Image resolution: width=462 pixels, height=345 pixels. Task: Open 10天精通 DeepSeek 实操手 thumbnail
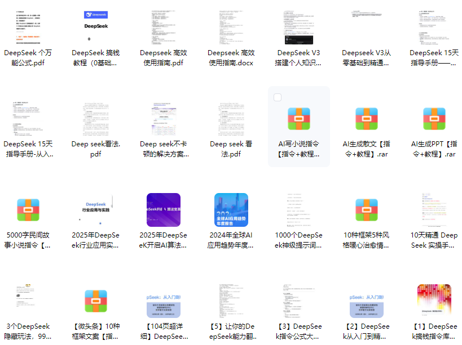[434, 210]
